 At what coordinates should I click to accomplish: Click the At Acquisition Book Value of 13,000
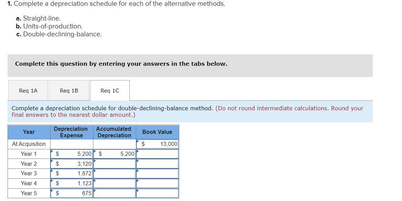coord(157,144)
